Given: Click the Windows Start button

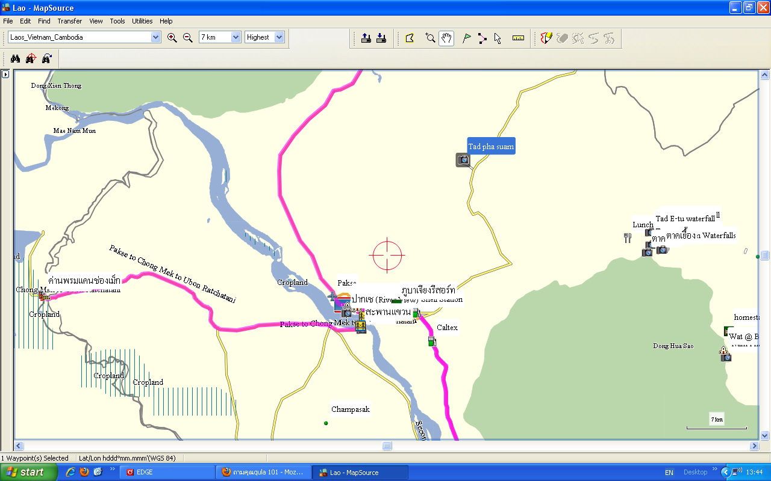Looking at the screenshot, I should click(28, 472).
